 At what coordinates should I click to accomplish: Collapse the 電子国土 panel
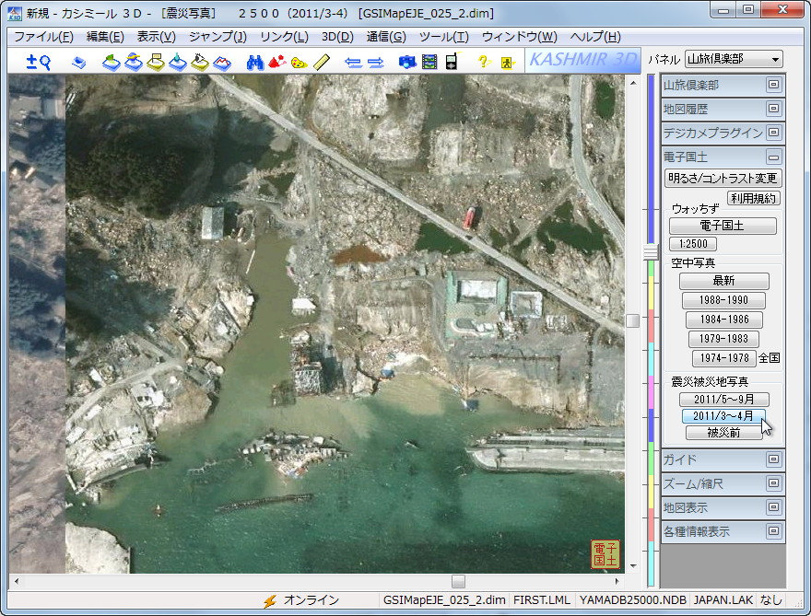[772, 157]
